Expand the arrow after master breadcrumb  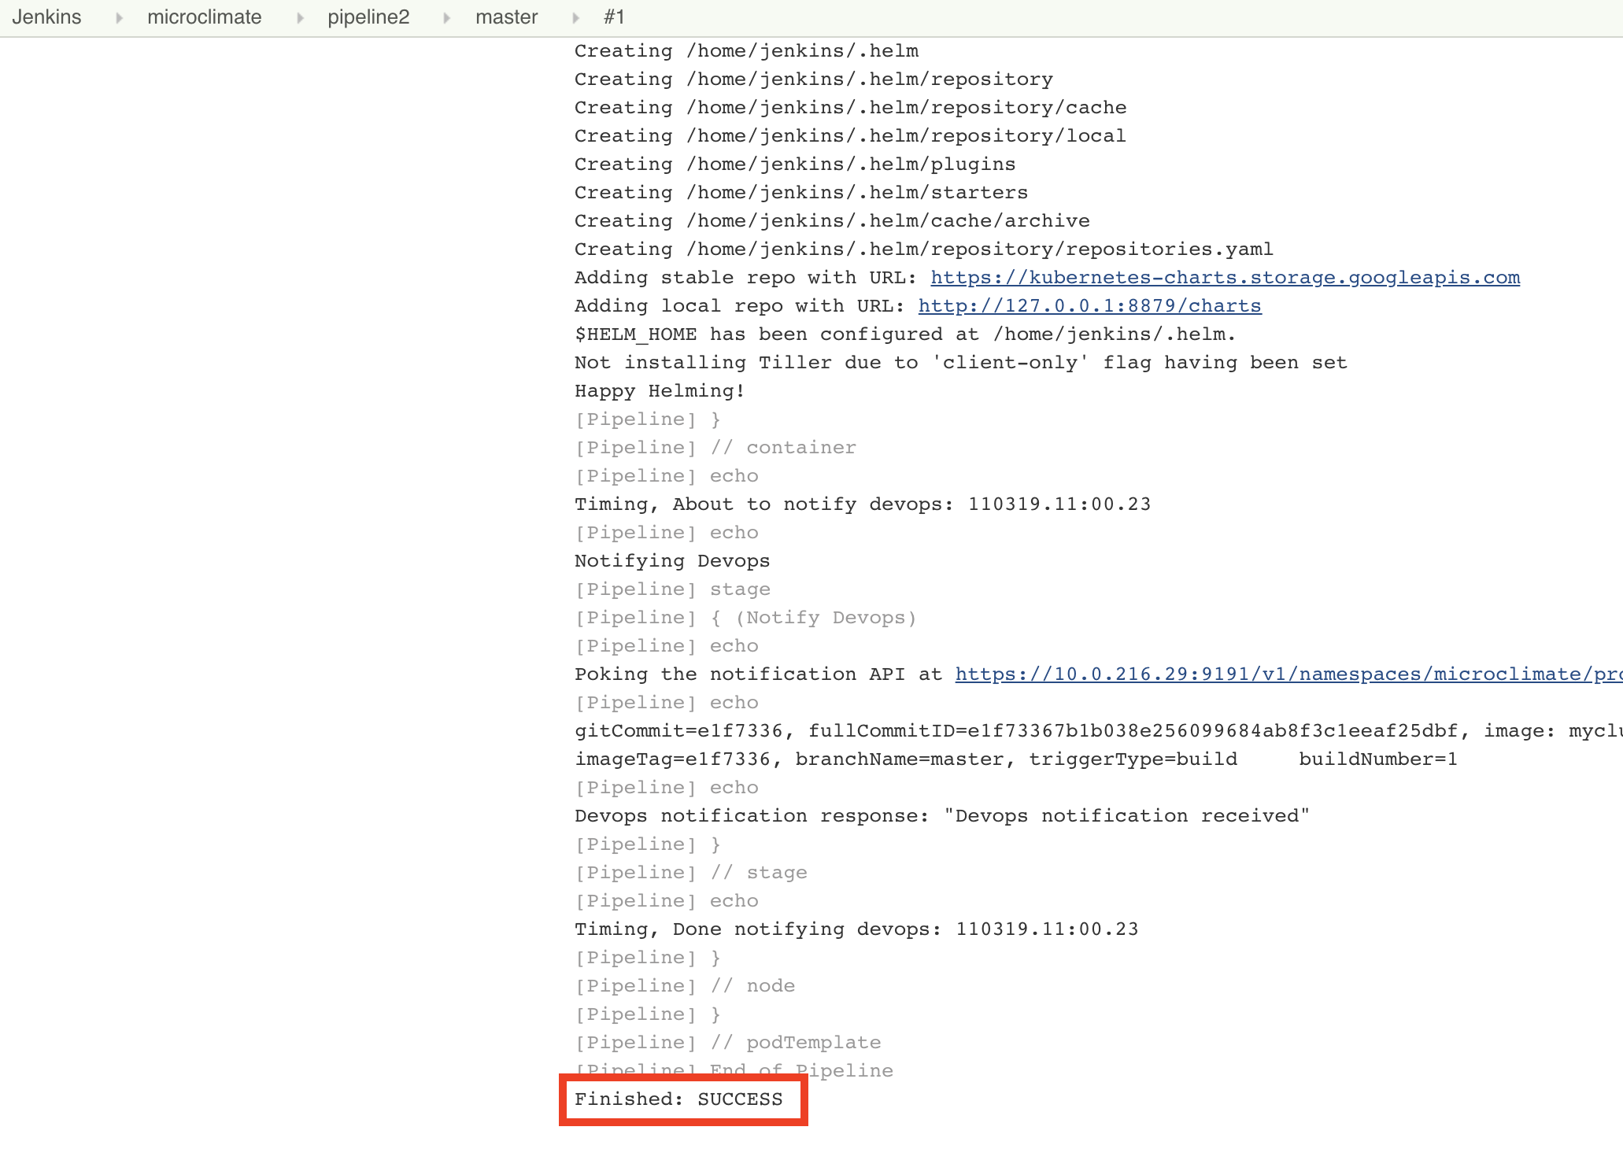(x=575, y=18)
